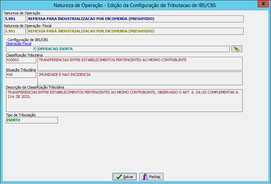Click the Natureza de Operação code field 5.901
271x184 pixels.
pos(15,19)
